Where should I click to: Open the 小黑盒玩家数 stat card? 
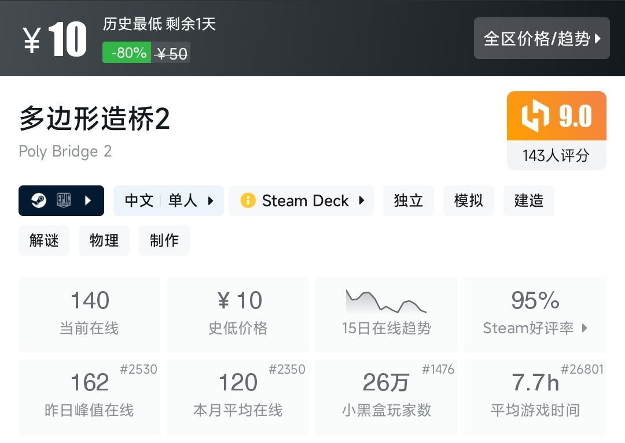(x=386, y=397)
